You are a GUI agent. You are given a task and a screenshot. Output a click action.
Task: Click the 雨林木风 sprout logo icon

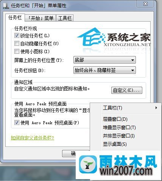(x=88, y=164)
